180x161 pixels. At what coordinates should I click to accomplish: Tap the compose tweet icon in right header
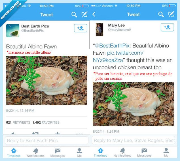click(171, 14)
